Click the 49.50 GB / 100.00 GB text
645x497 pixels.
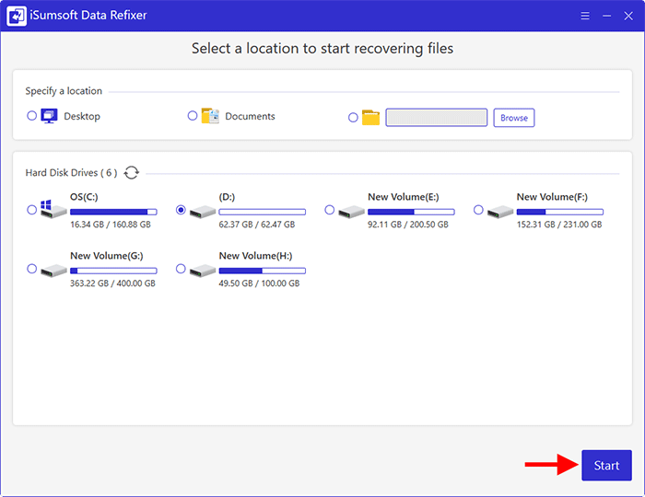[259, 283]
